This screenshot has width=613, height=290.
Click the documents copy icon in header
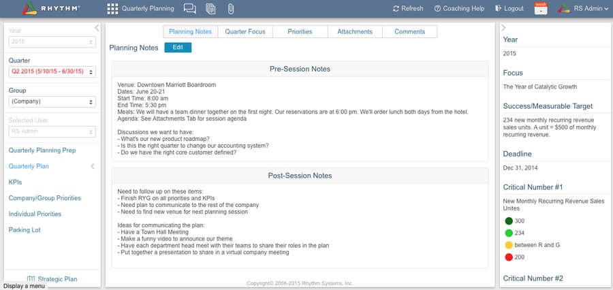(210, 9)
